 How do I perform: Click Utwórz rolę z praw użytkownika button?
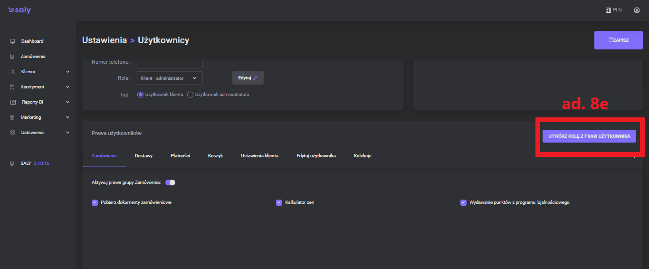point(589,136)
